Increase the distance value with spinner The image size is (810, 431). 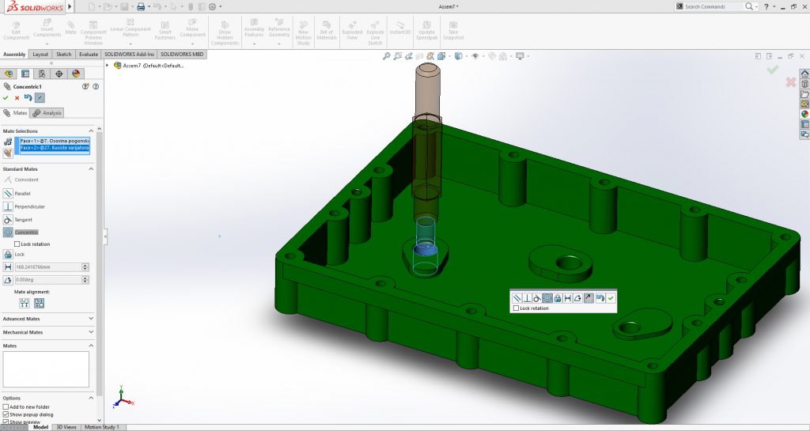click(85, 265)
